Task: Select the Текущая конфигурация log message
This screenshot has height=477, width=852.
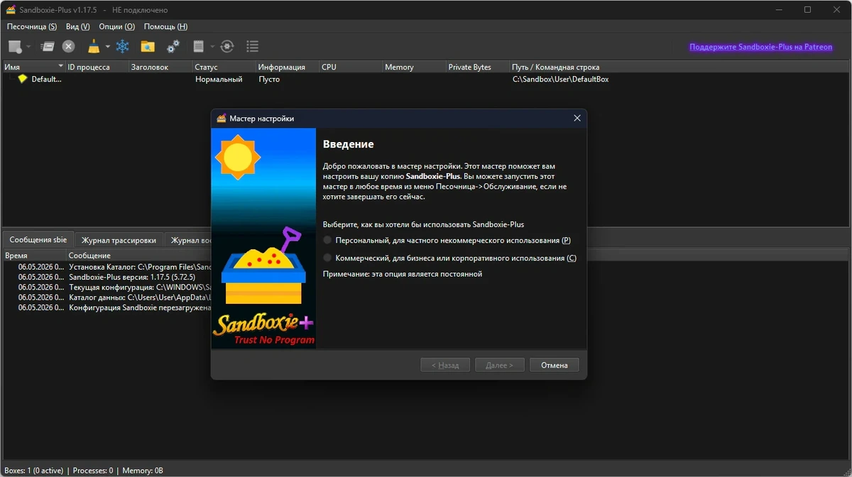Action: 140,287
